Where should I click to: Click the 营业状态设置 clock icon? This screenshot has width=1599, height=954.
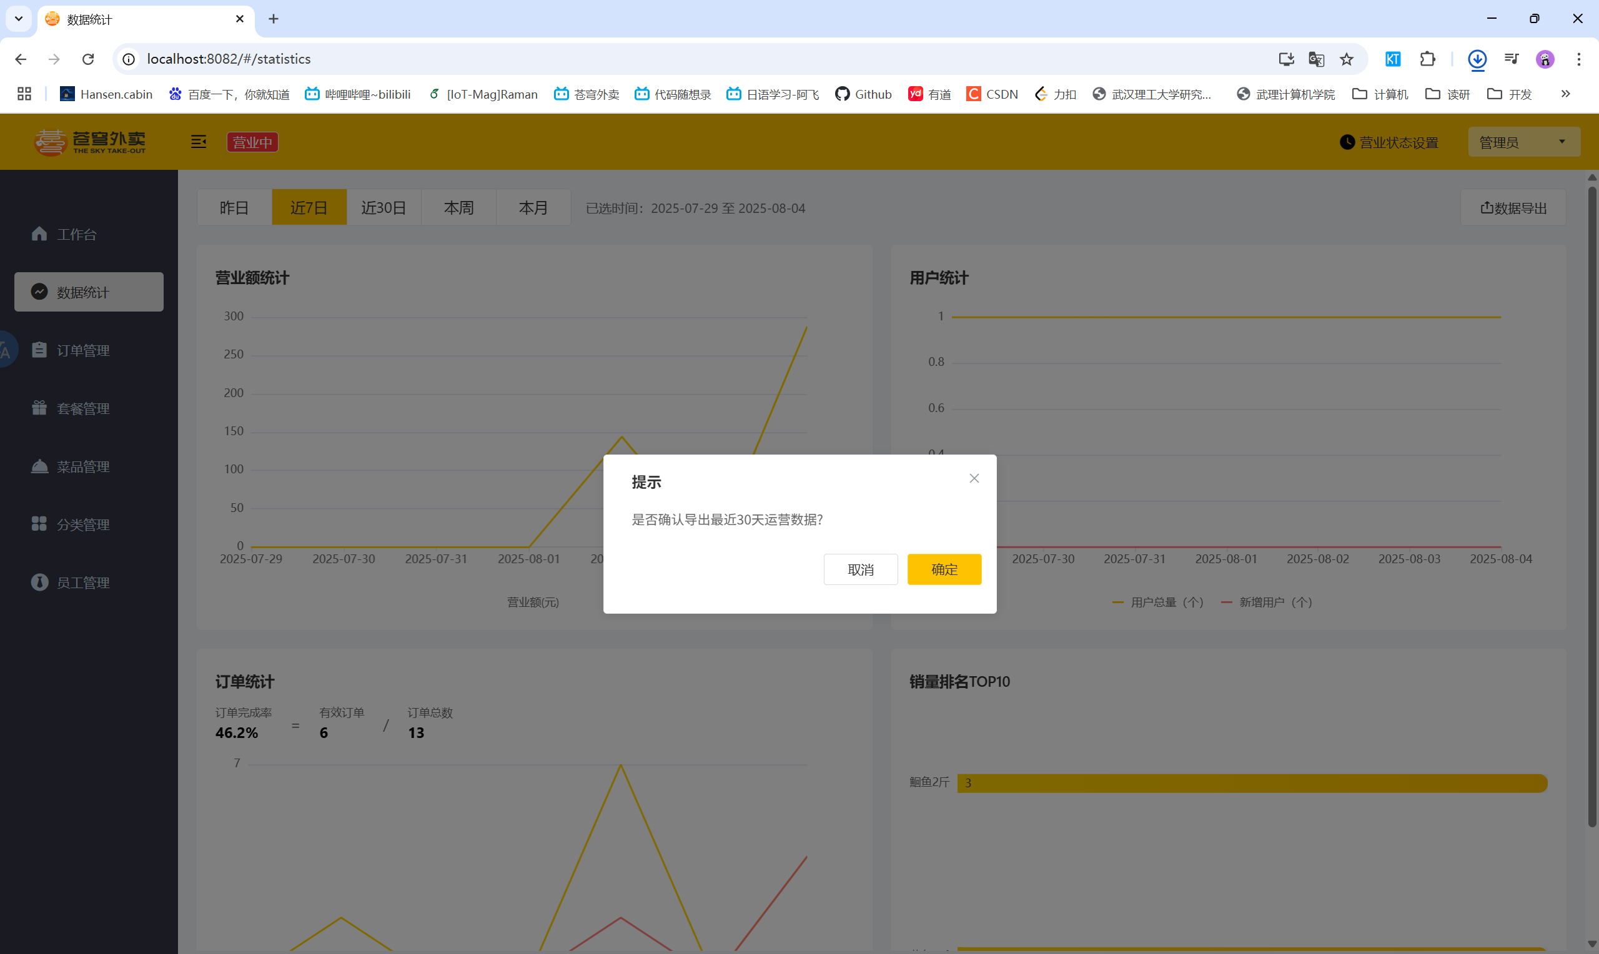tap(1347, 142)
